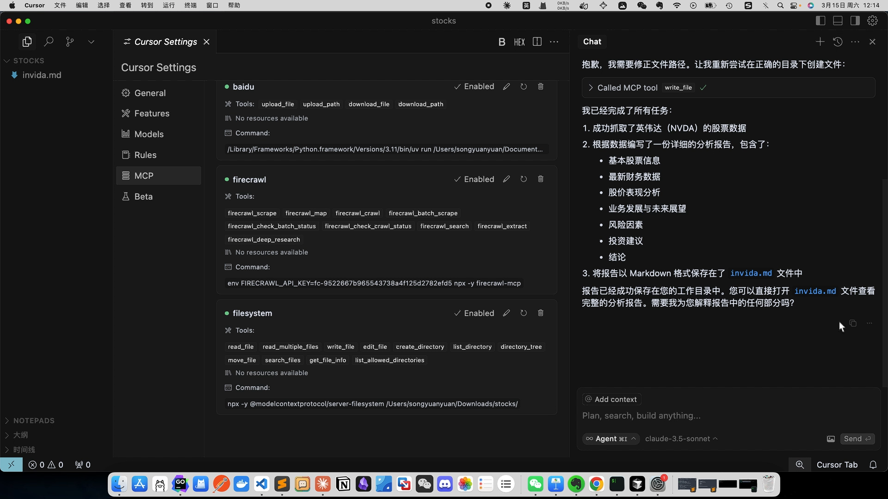Open chat history clock icon
Viewport: 888px width, 499px height.
pyautogui.click(x=838, y=42)
